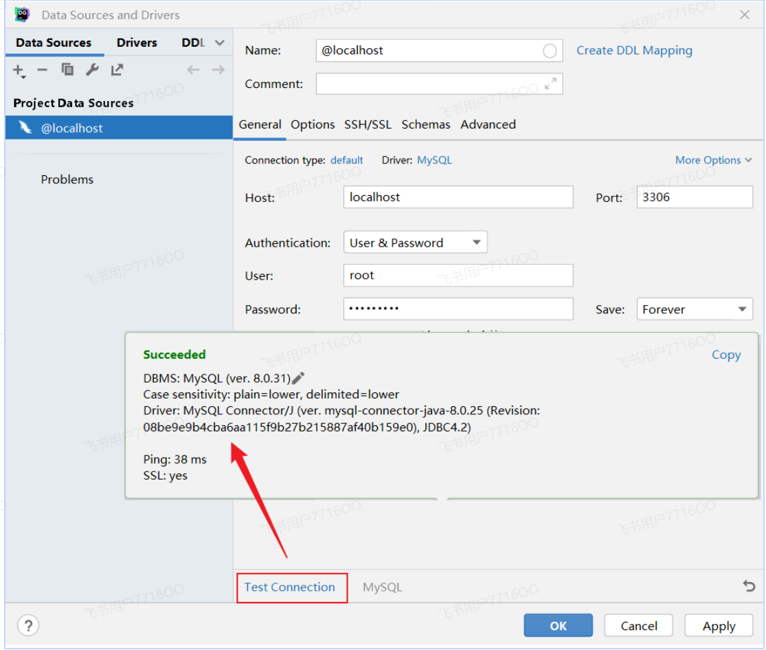The height and width of the screenshot is (650, 766).
Task: Click the Password field
Action: point(458,309)
